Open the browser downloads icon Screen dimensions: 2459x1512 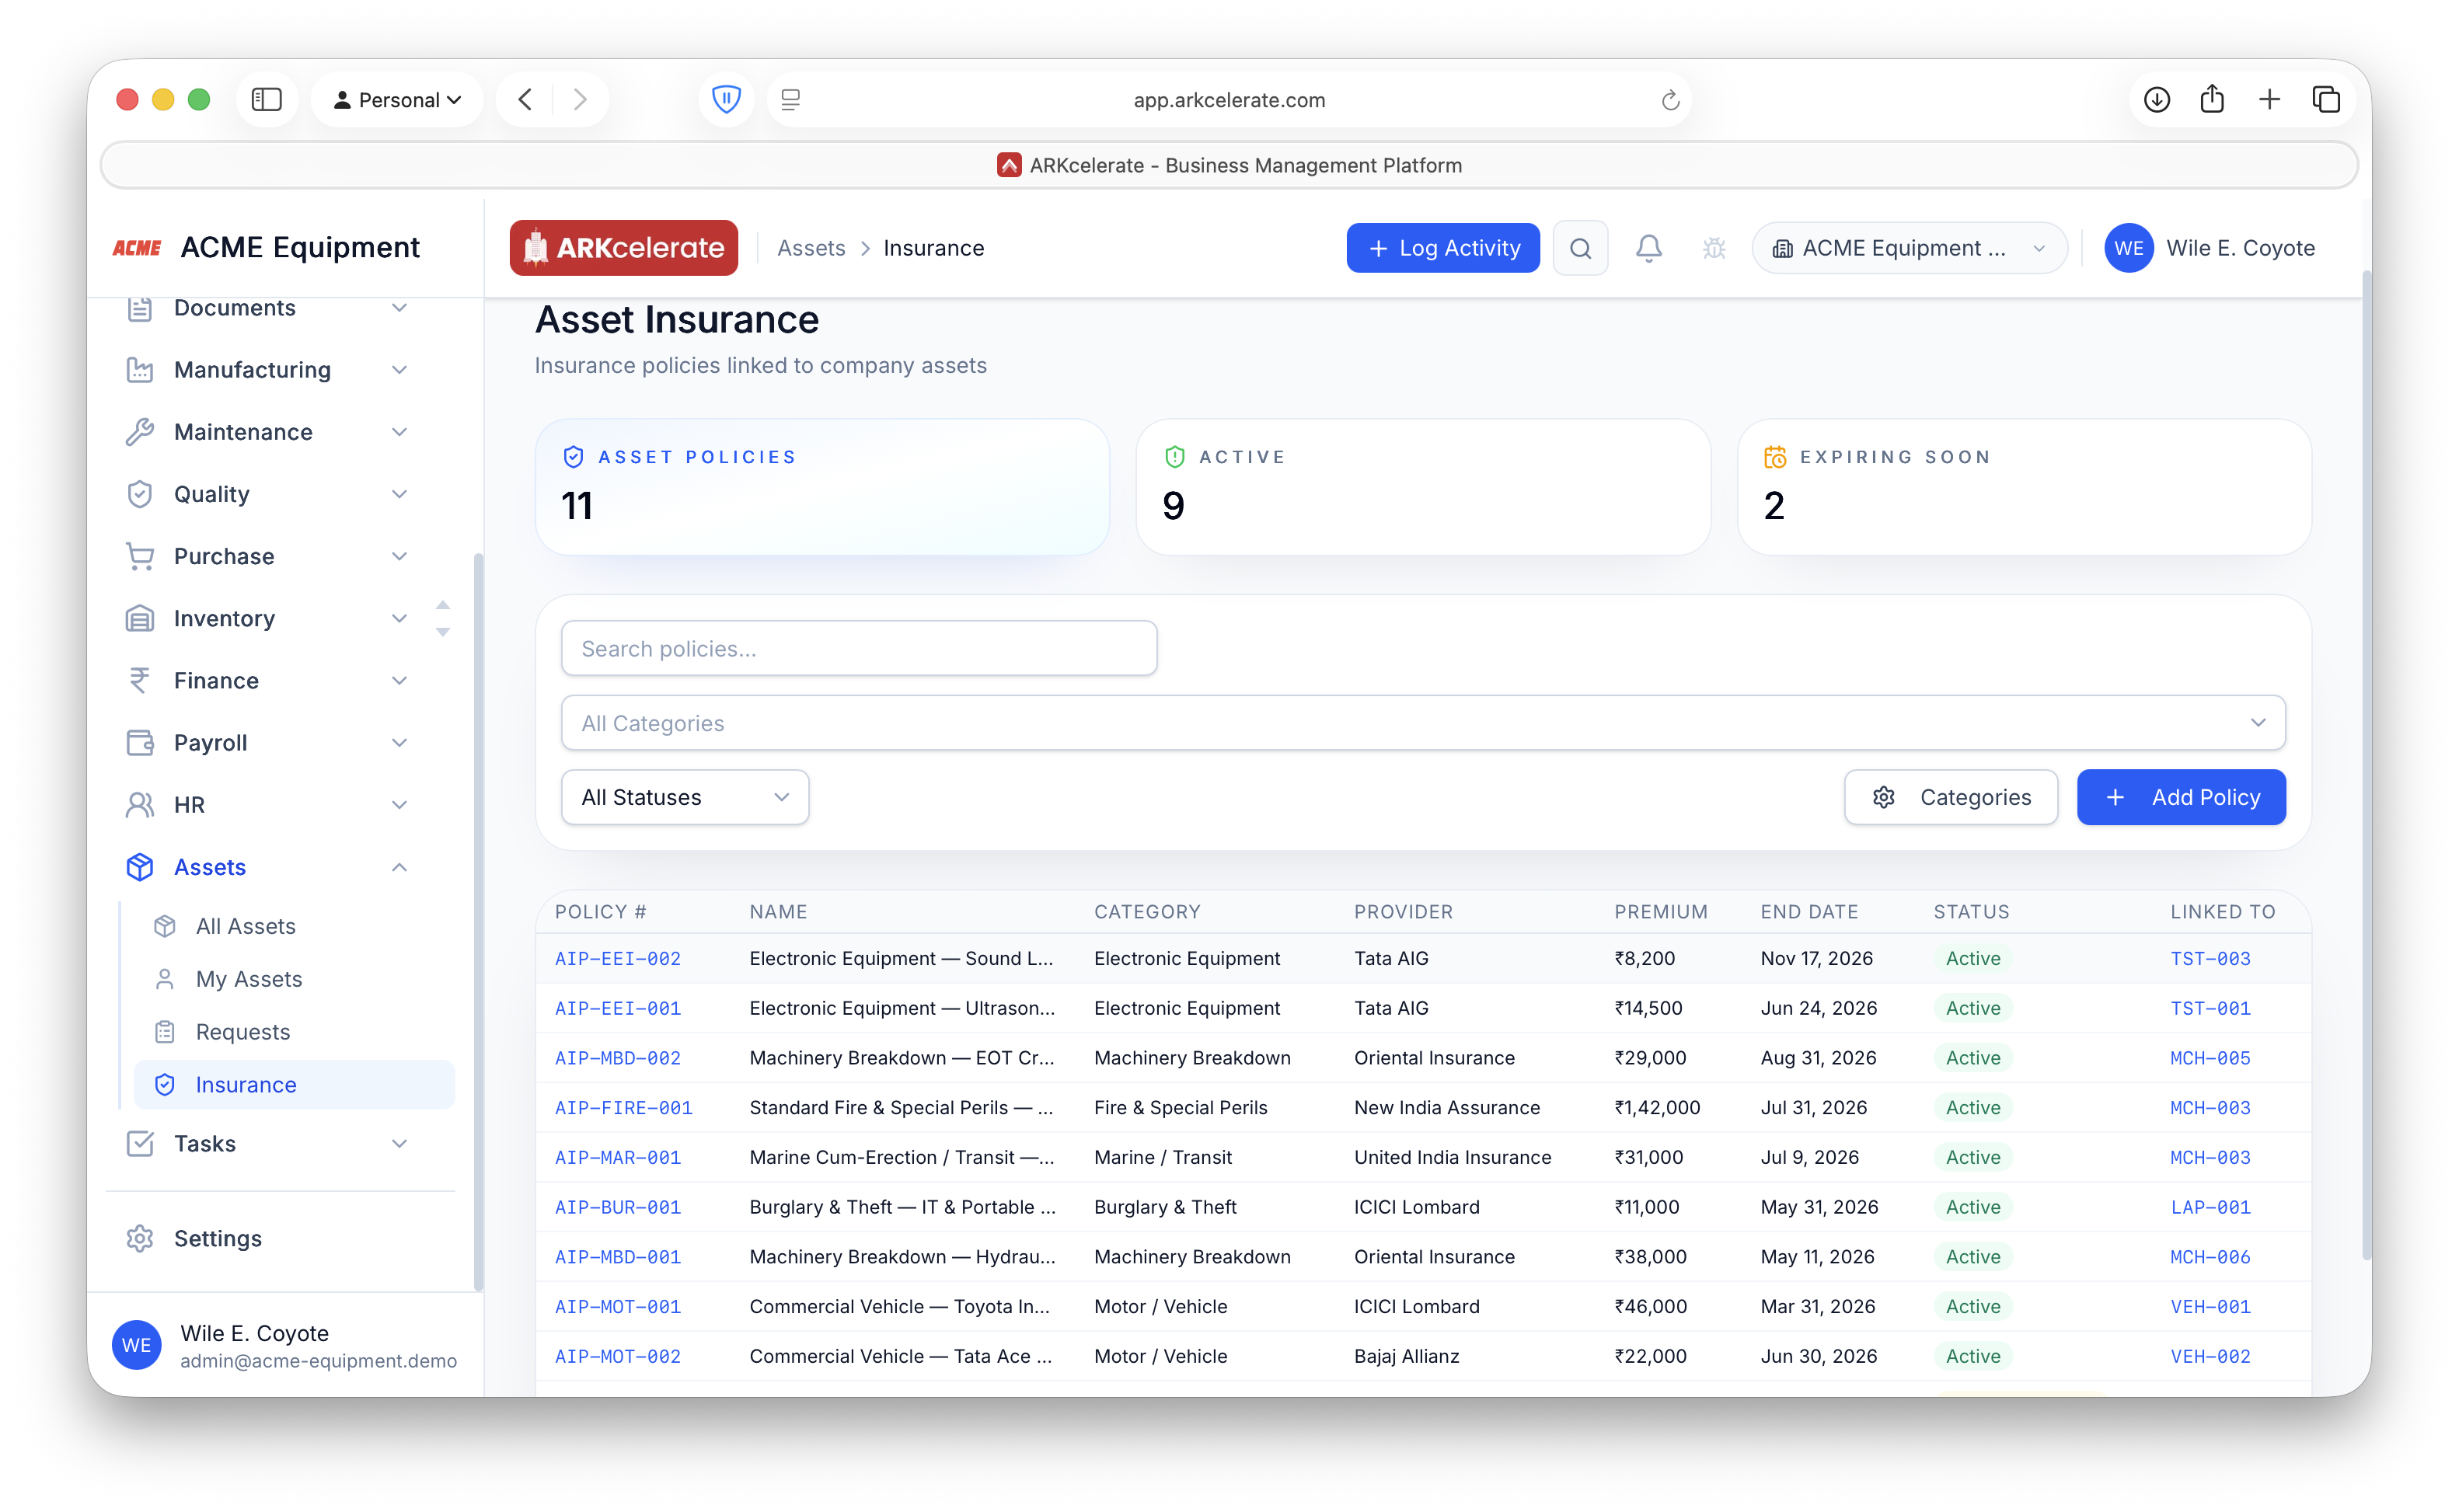point(2157,99)
